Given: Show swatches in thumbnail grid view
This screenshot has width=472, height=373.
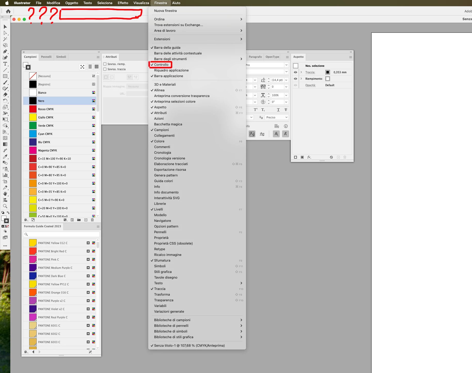Looking at the screenshot, I should point(97,67).
